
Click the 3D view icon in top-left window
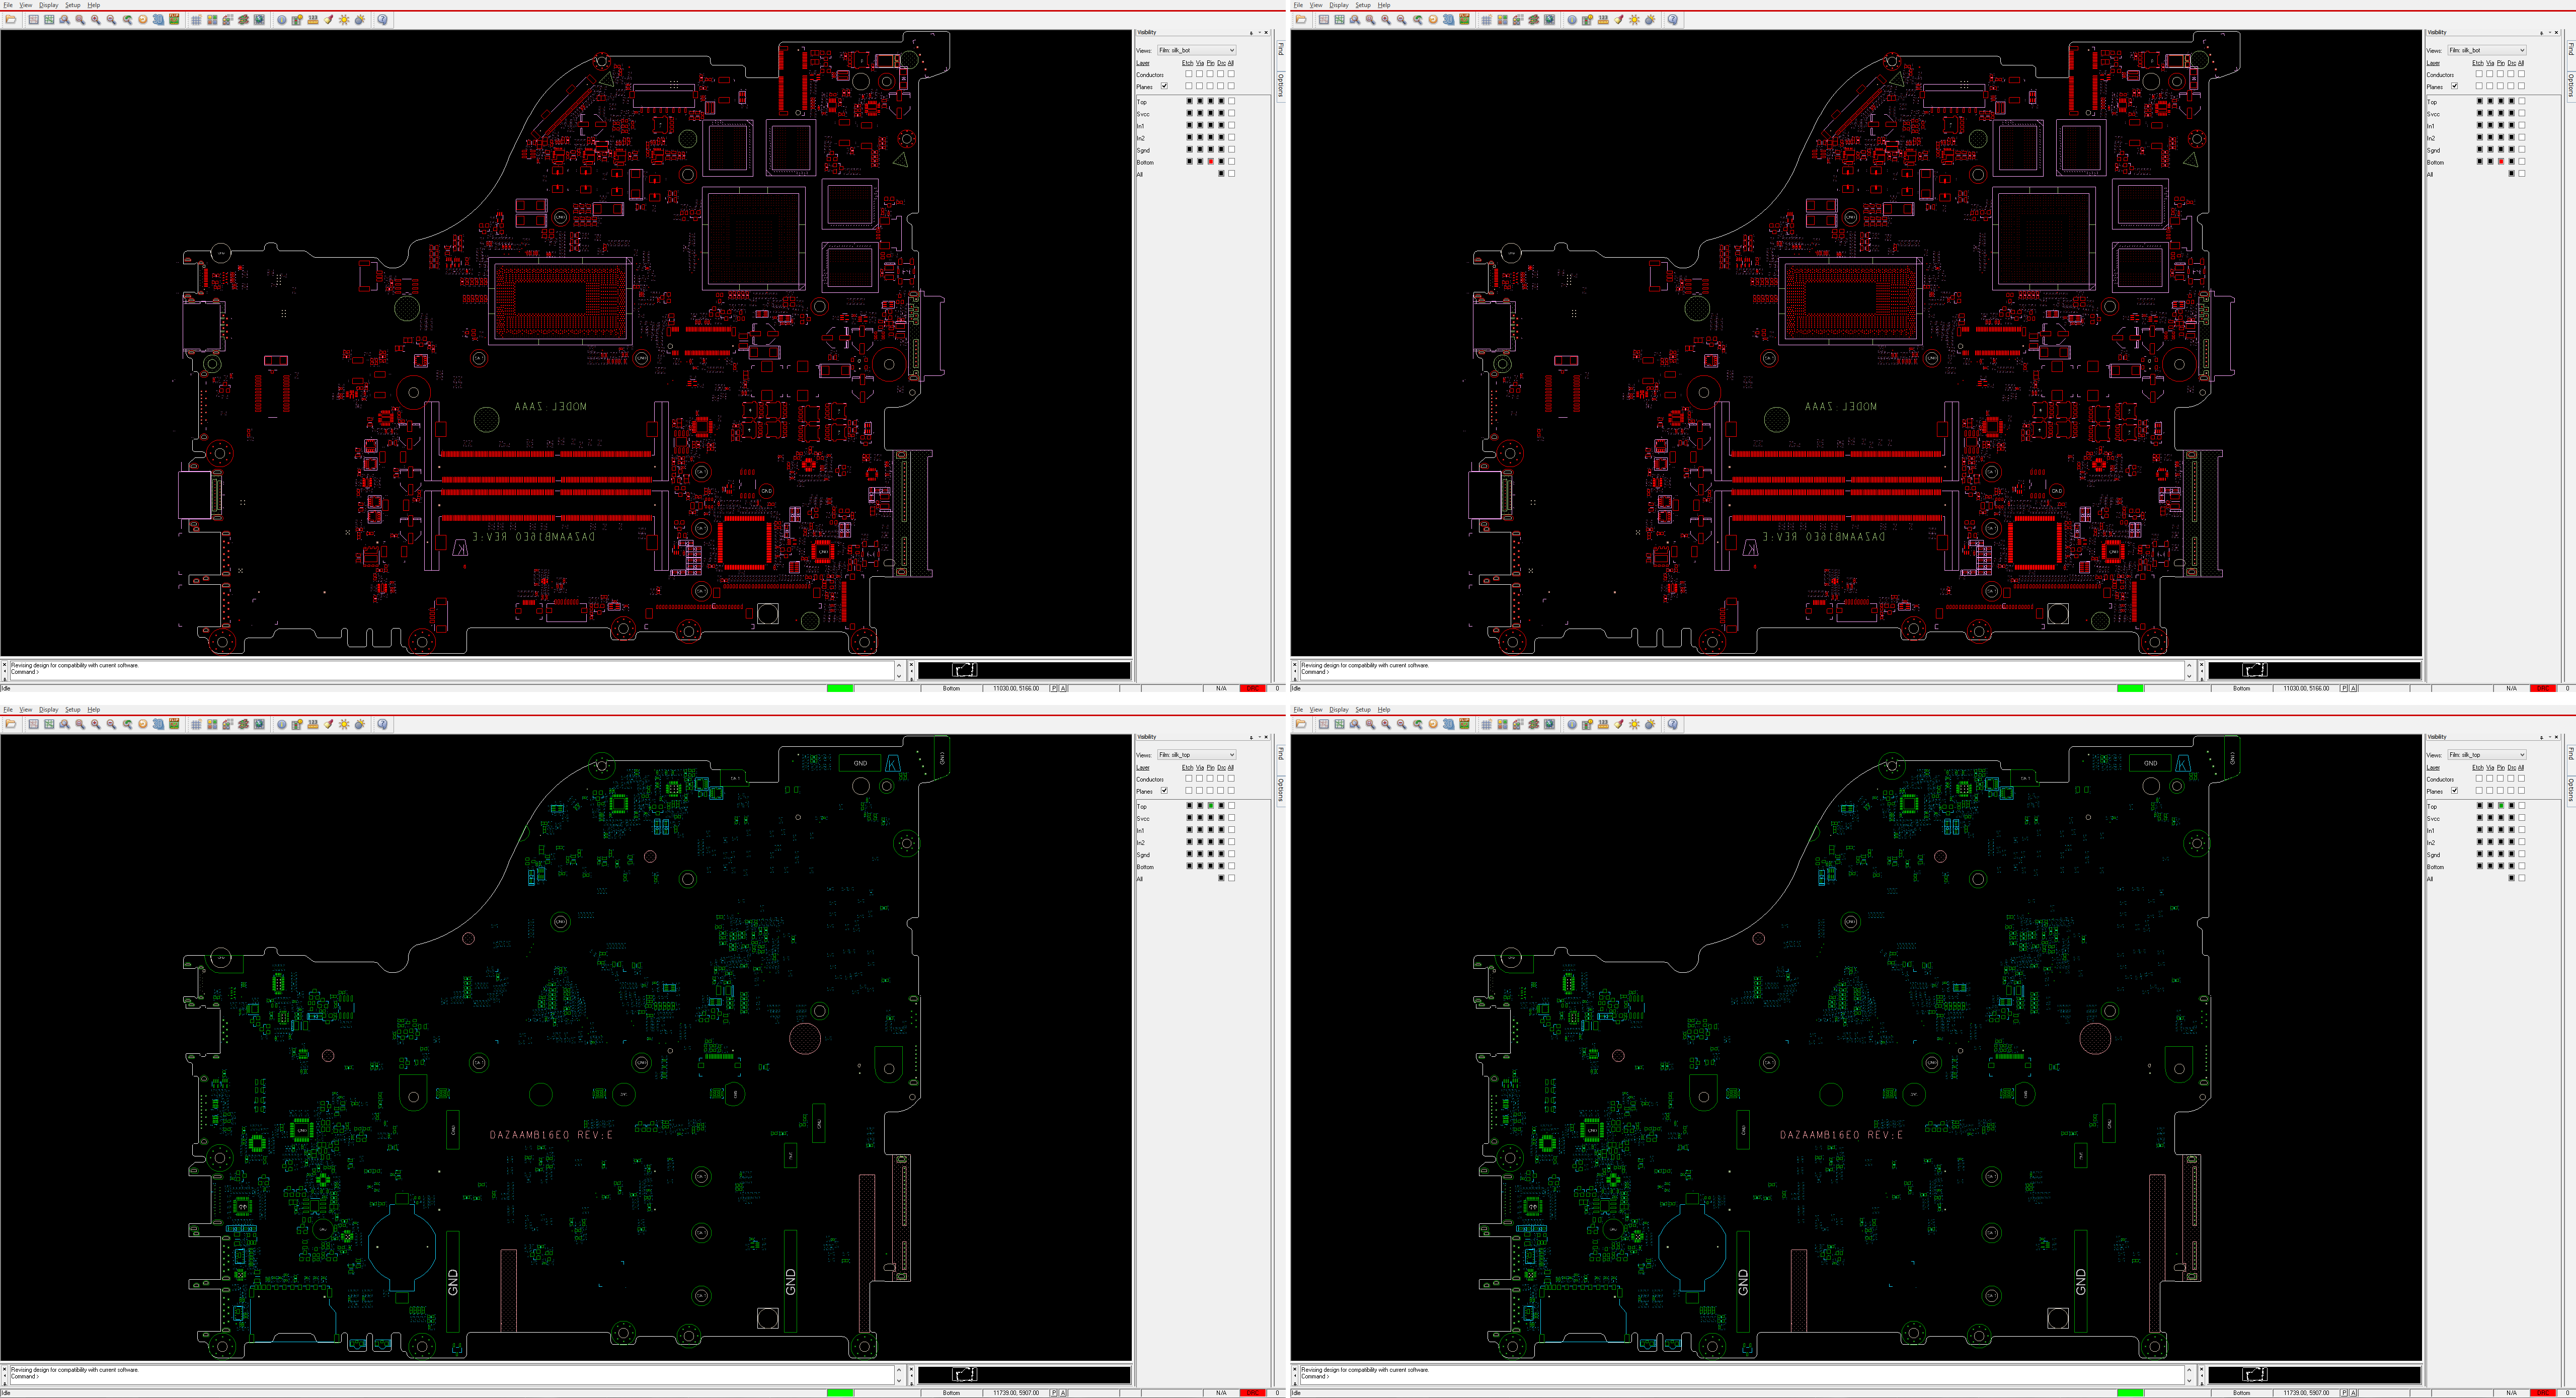[x=158, y=20]
